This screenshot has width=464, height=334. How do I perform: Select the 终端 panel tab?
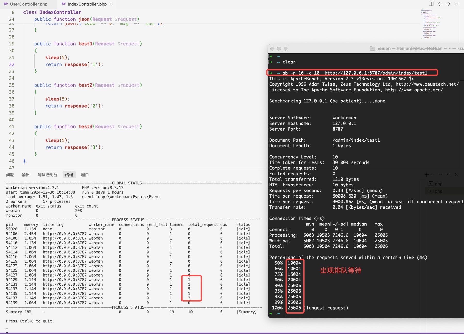coord(69,175)
